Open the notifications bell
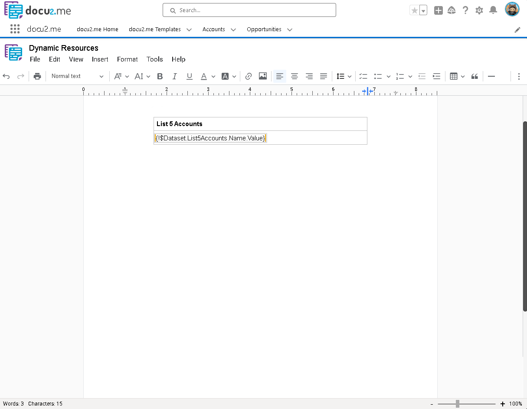 click(x=493, y=10)
